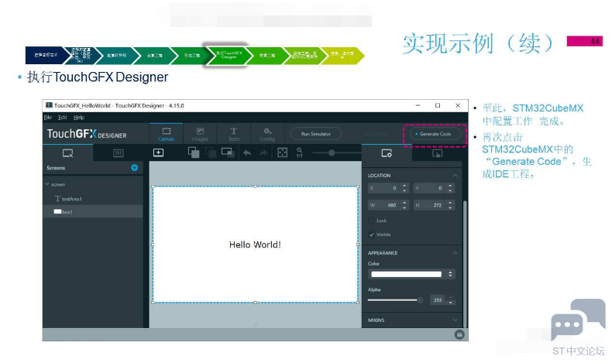Click the 1:1 zoom magnifier icon
This screenshot has width=612, height=363.
point(299,152)
